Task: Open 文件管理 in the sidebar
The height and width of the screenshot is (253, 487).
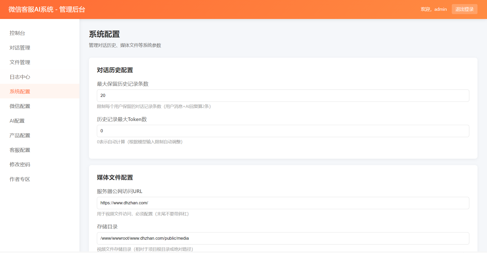Action: pyautogui.click(x=20, y=62)
